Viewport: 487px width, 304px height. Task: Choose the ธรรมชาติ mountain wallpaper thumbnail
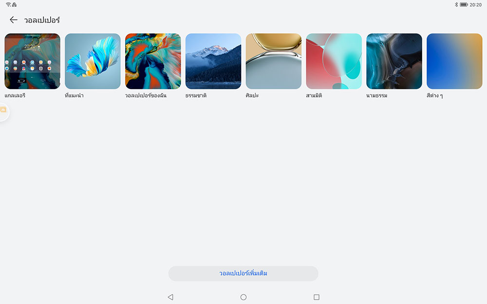213,61
